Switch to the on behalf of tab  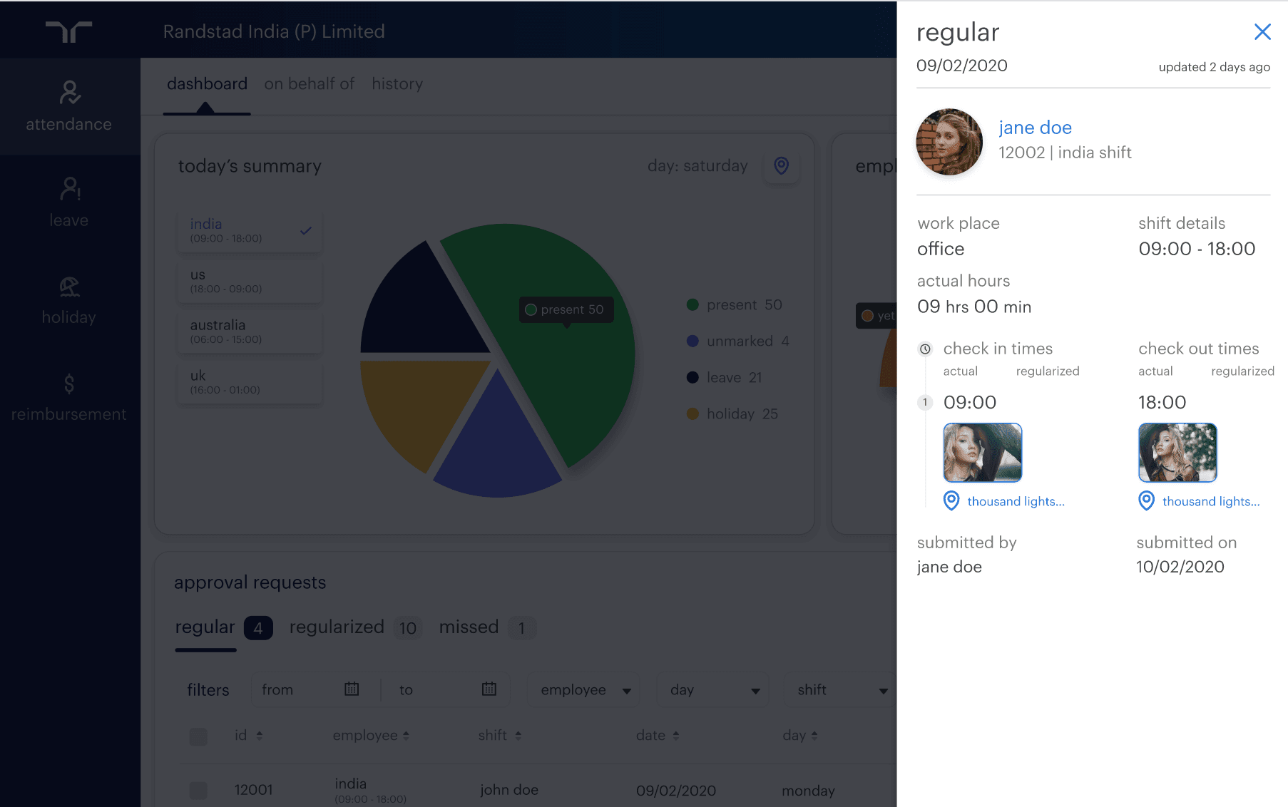[309, 84]
